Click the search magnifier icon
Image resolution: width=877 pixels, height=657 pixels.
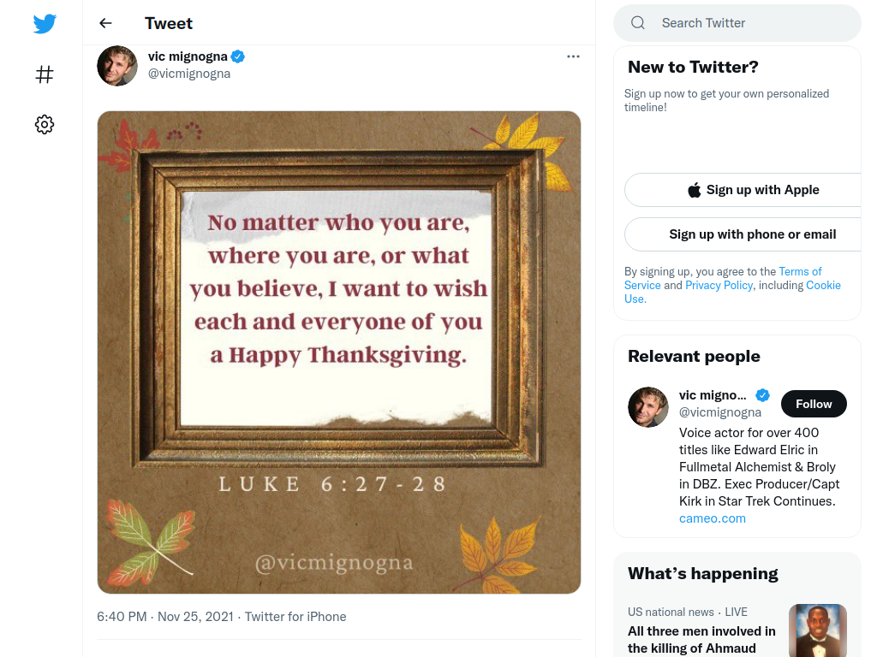637,23
